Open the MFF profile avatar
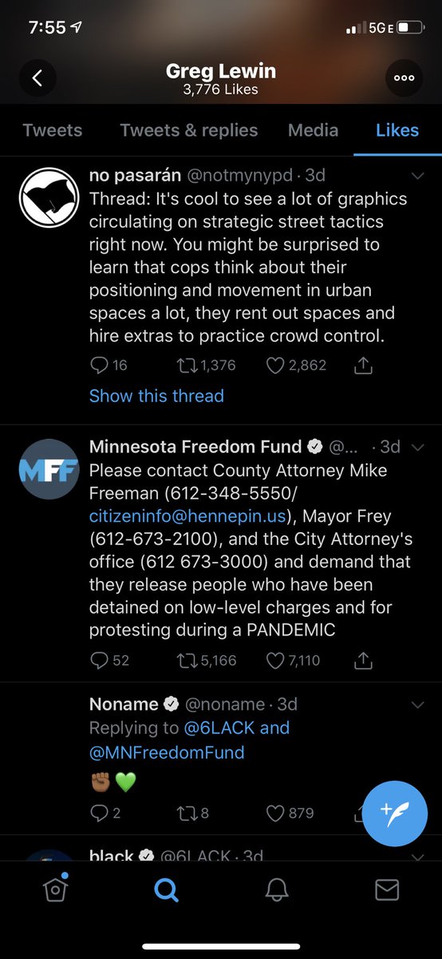This screenshot has width=442, height=959. (49, 468)
